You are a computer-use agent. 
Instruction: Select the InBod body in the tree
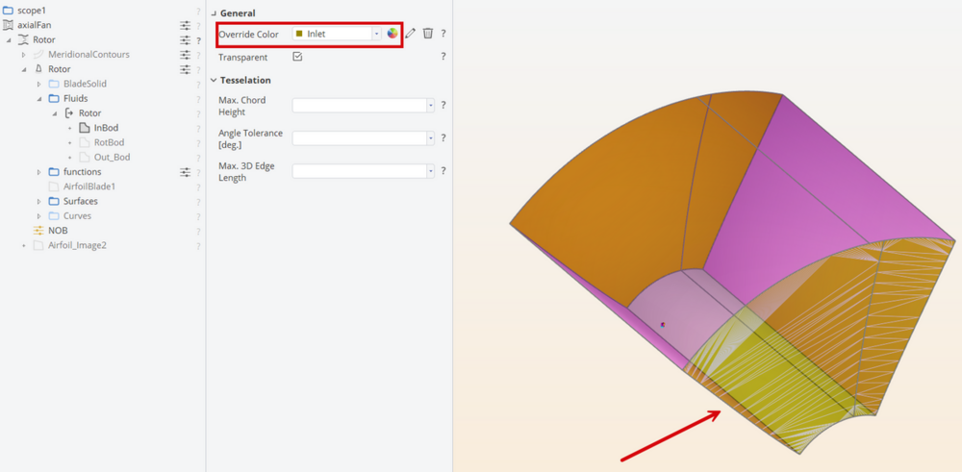point(106,128)
